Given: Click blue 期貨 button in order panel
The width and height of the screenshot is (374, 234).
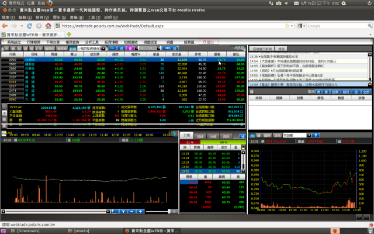Looking at the screenshot, I should (345, 92).
